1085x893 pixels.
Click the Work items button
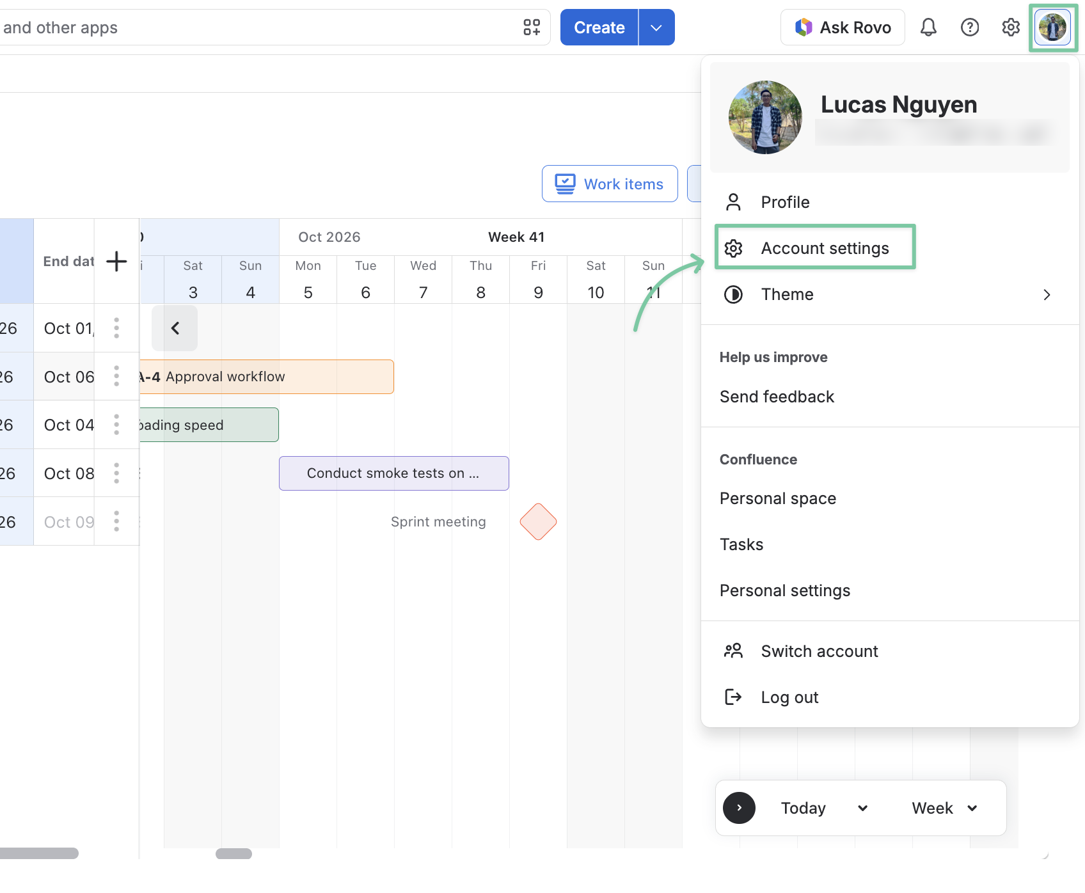pos(610,184)
